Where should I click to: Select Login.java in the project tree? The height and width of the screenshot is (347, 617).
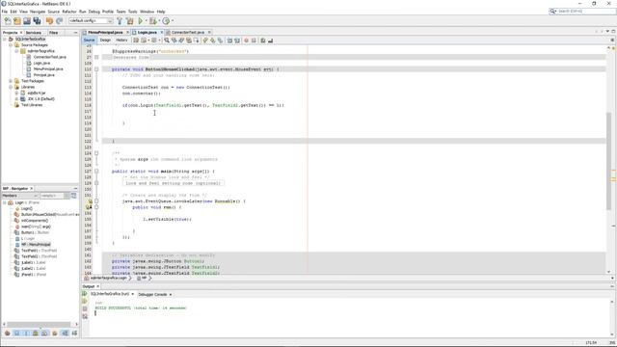(41, 63)
